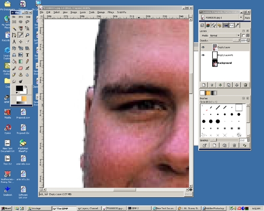The image size is (264, 211).
Task: Enable the Keep Transparency checkbox
Action: tap(243, 35)
